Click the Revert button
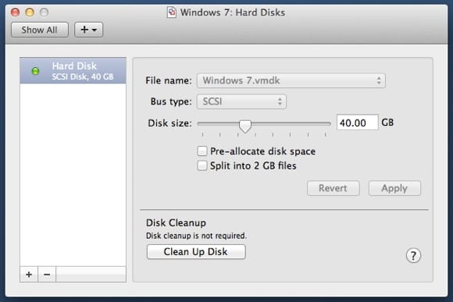This screenshot has height=302, width=453. pyautogui.click(x=333, y=188)
